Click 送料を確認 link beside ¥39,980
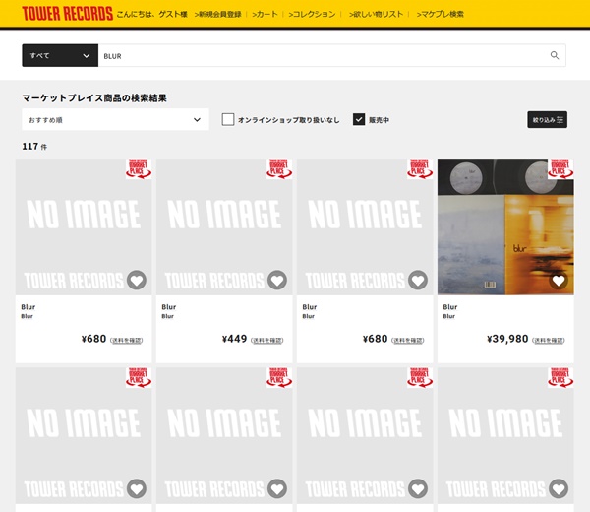This screenshot has height=512, width=590. [549, 341]
